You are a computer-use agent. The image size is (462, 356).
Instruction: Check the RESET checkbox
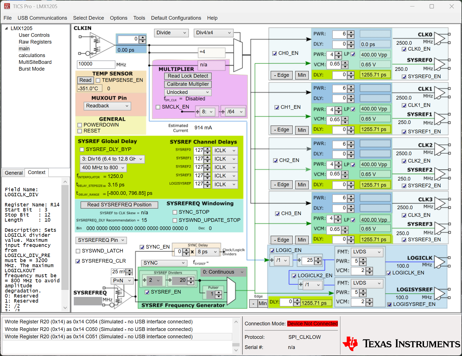click(80, 131)
